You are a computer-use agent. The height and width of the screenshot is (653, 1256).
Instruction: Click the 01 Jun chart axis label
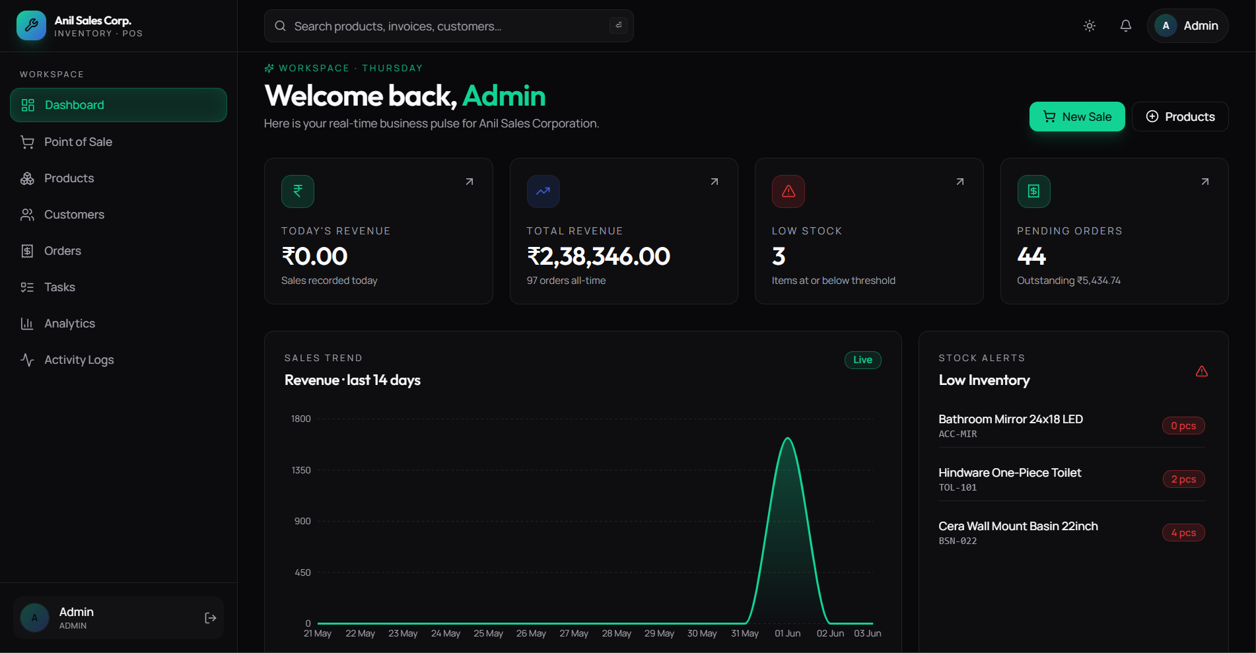point(788,633)
